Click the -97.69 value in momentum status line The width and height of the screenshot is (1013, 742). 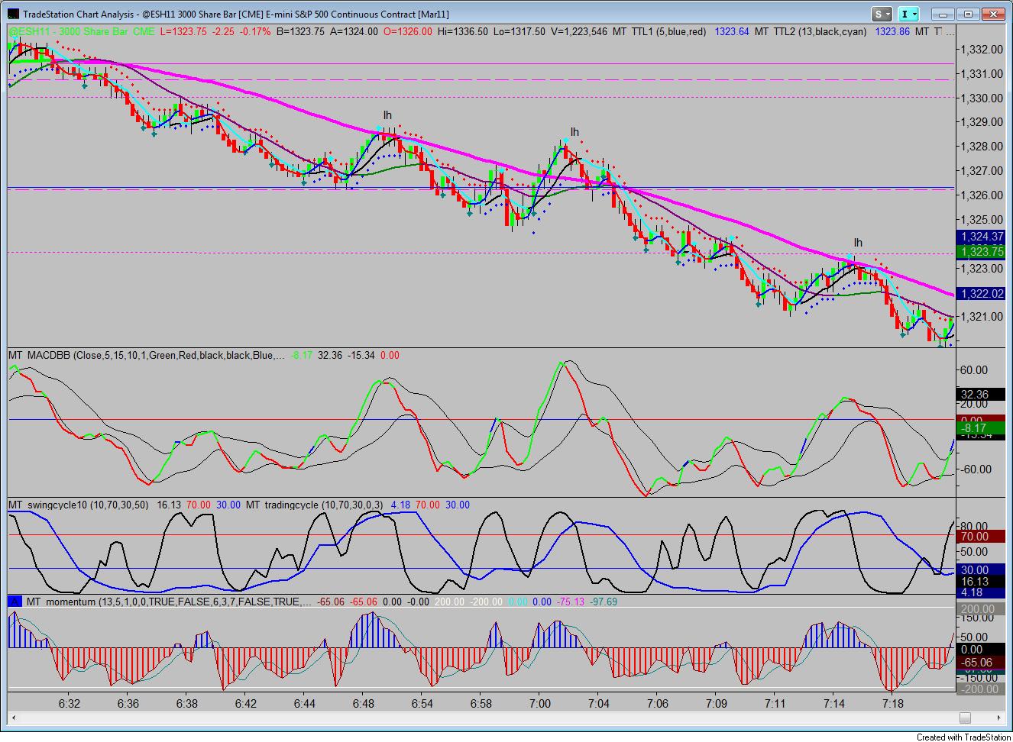click(x=604, y=602)
